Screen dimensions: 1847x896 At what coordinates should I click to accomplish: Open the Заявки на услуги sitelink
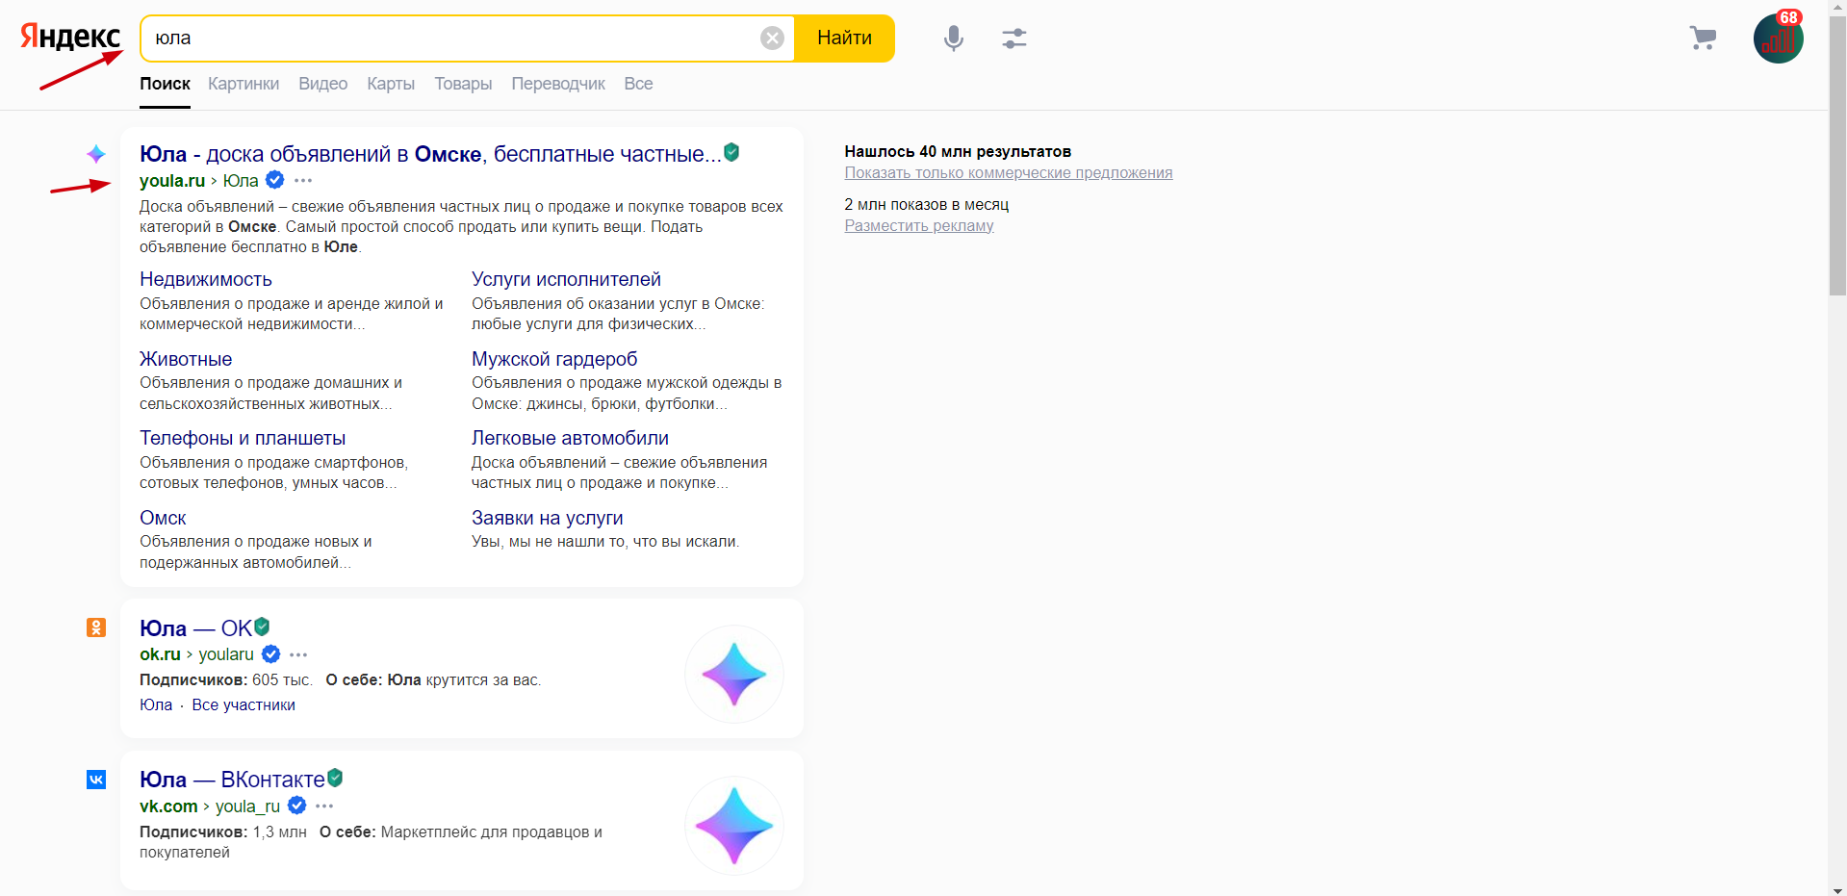pyautogui.click(x=548, y=518)
